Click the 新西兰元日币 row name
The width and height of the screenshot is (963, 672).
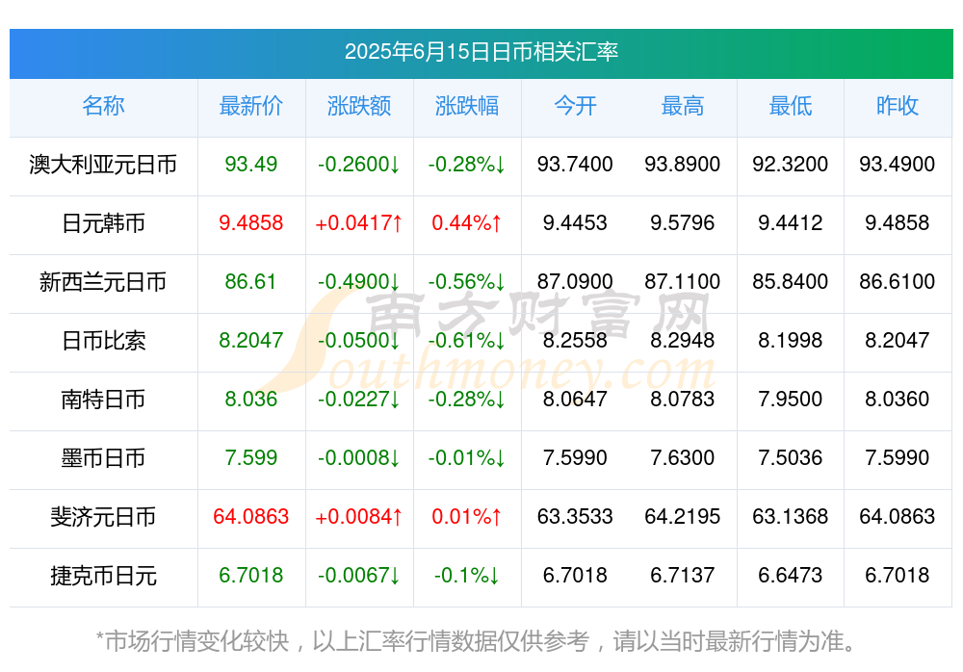(x=103, y=282)
